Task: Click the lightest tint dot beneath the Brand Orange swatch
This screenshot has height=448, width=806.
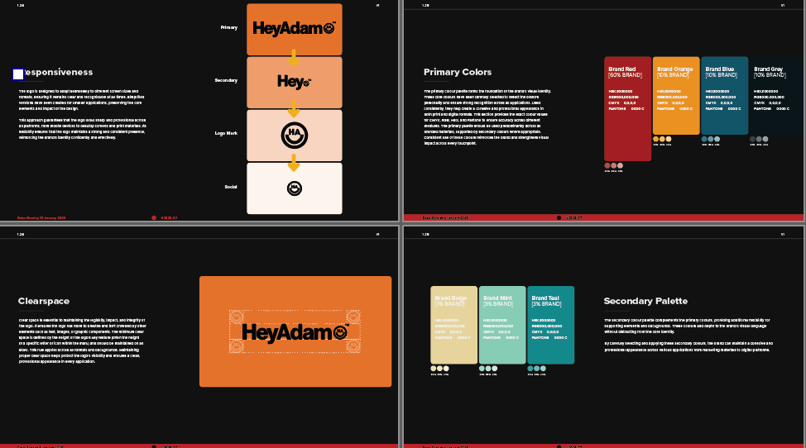Action: click(x=669, y=139)
